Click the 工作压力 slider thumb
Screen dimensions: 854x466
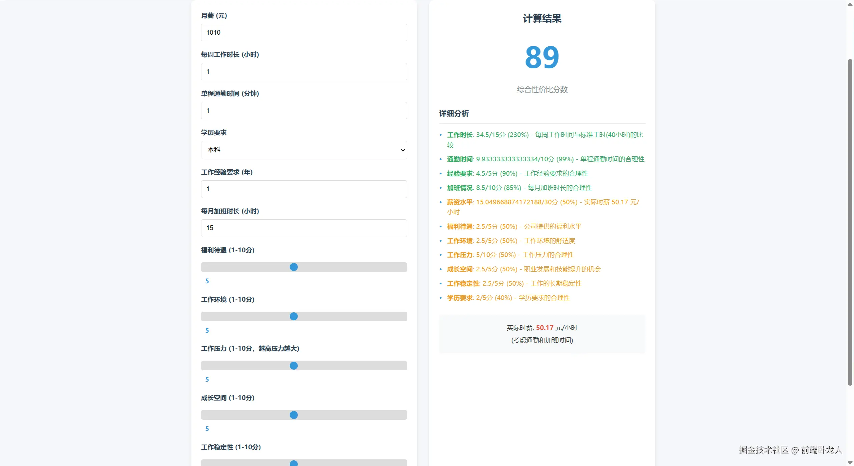coord(293,366)
